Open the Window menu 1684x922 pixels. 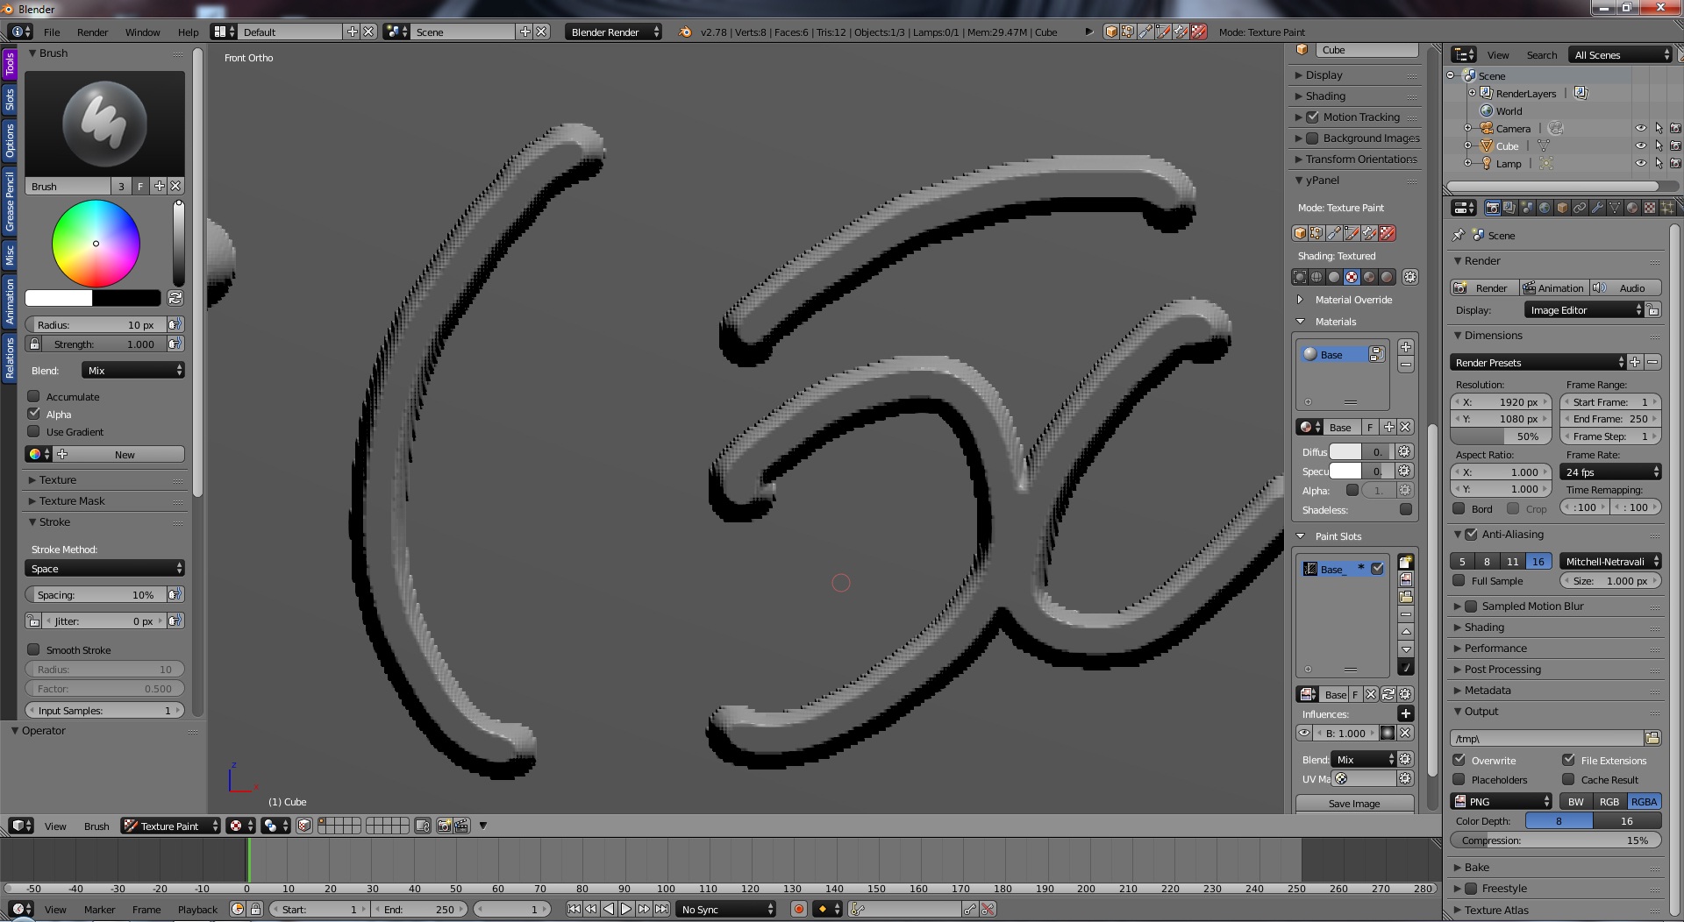tap(142, 32)
